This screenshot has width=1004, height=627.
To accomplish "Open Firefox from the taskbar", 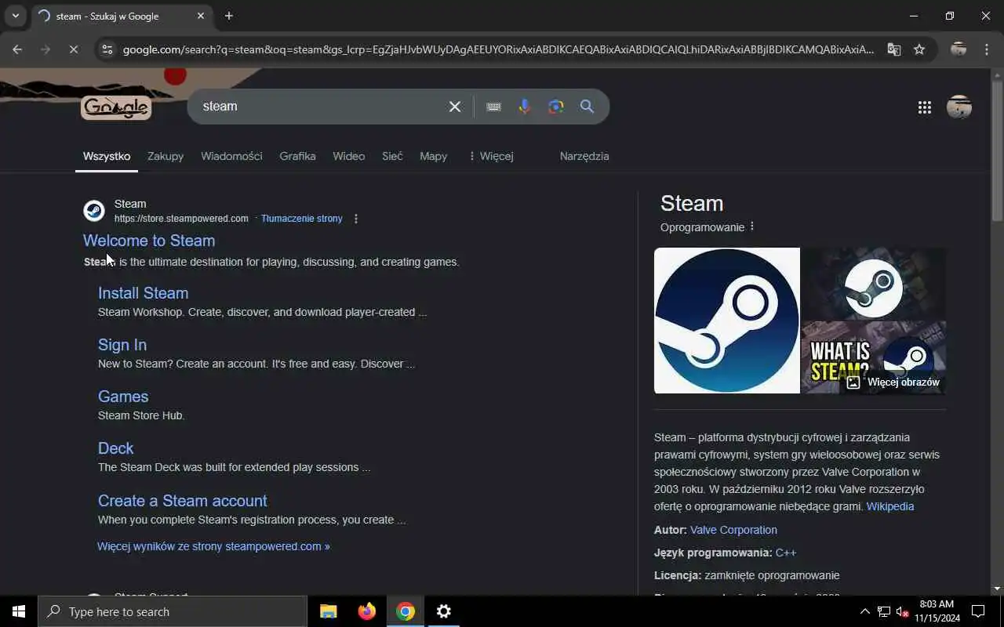I will (x=367, y=611).
